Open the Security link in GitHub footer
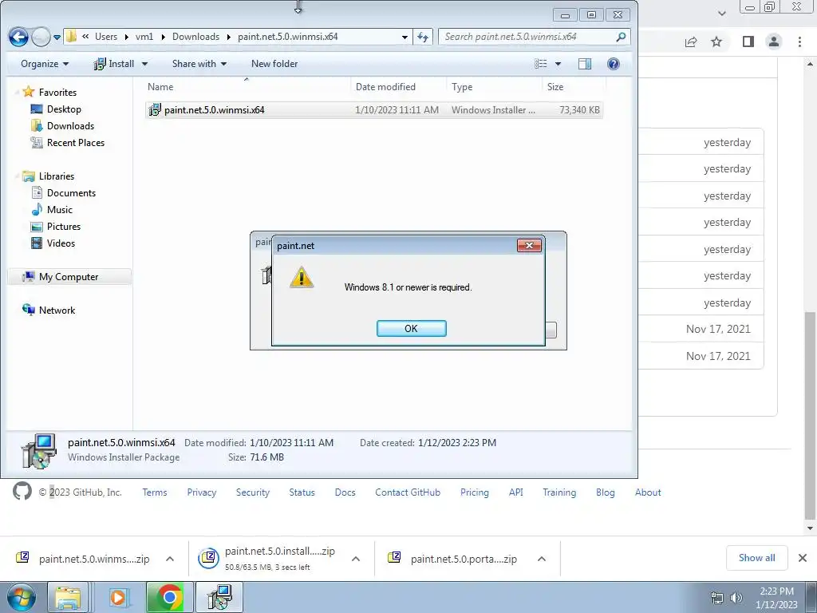The width and height of the screenshot is (817, 613). pos(253,492)
